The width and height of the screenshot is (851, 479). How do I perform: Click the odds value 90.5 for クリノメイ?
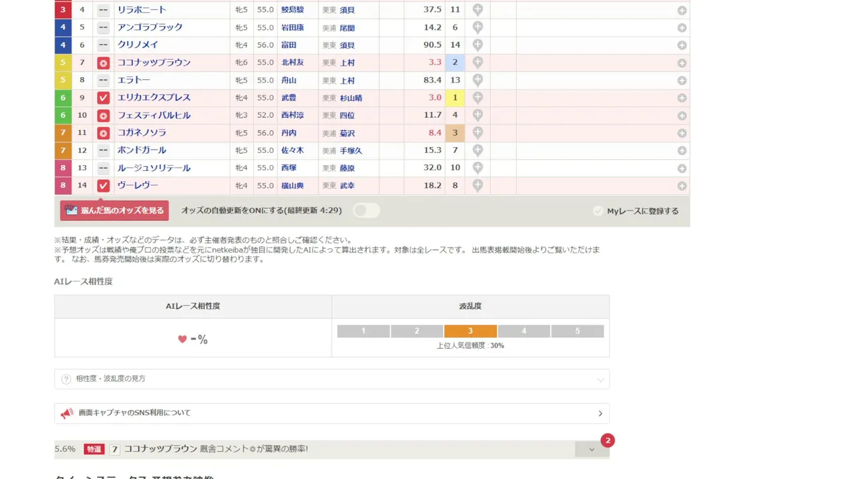tap(432, 45)
